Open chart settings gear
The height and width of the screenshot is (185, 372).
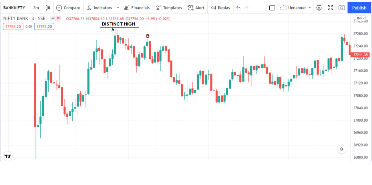(x=319, y=8)
